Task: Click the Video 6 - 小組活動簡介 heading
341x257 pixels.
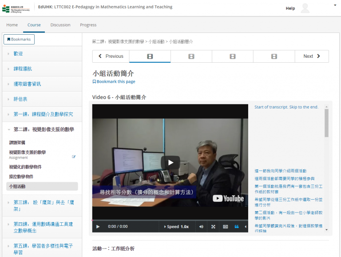Action: (119, 97)
